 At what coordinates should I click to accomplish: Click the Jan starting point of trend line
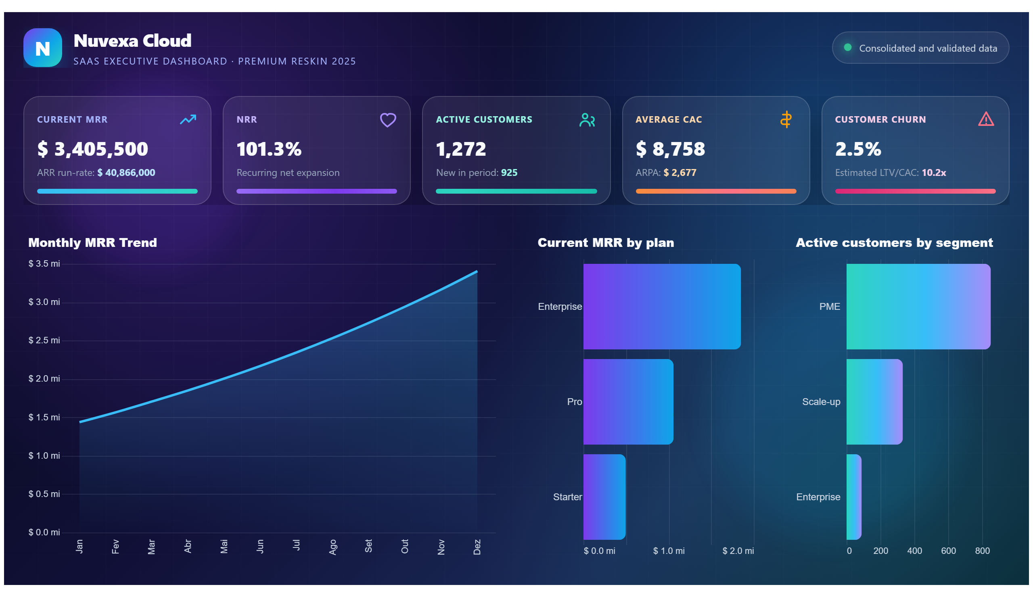(x=80, y=422)
